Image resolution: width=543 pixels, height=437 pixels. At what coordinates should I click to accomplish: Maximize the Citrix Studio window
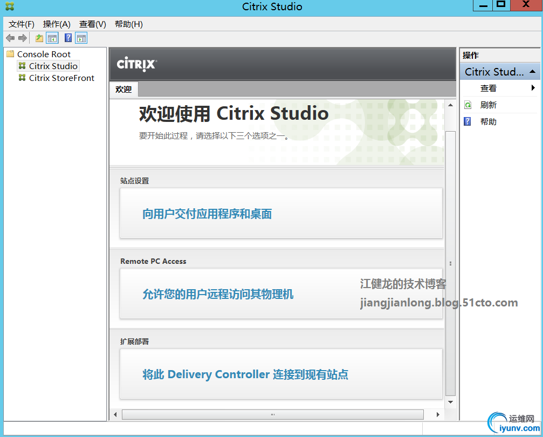point(501,5)
